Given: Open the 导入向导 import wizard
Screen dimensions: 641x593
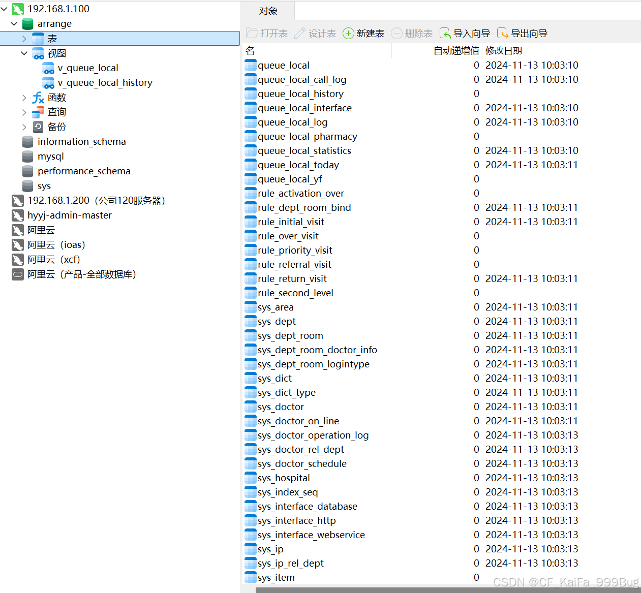Looking at the screenshot, I should point(465,34).
